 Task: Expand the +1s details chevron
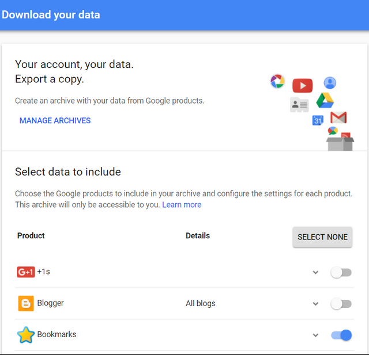[x=315, y=272]
